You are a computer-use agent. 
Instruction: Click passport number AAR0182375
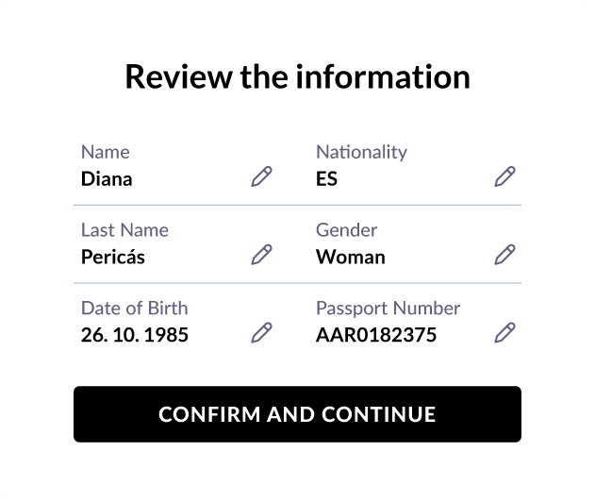point(376,335)
